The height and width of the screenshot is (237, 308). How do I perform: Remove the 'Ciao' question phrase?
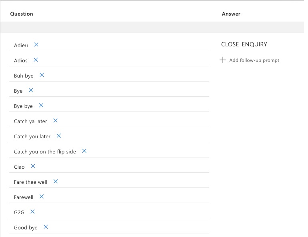coord(33,166)
